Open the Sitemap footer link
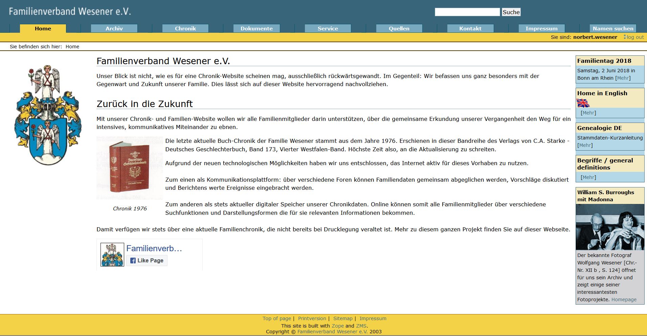The height and width of the screenshot is (336, 647). [x=343, y=318]
